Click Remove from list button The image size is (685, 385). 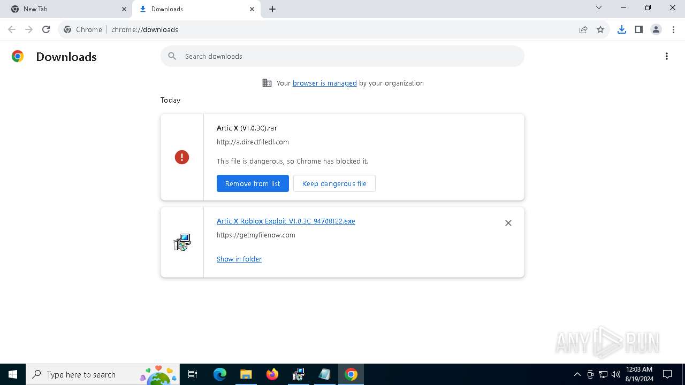[253, 183]
